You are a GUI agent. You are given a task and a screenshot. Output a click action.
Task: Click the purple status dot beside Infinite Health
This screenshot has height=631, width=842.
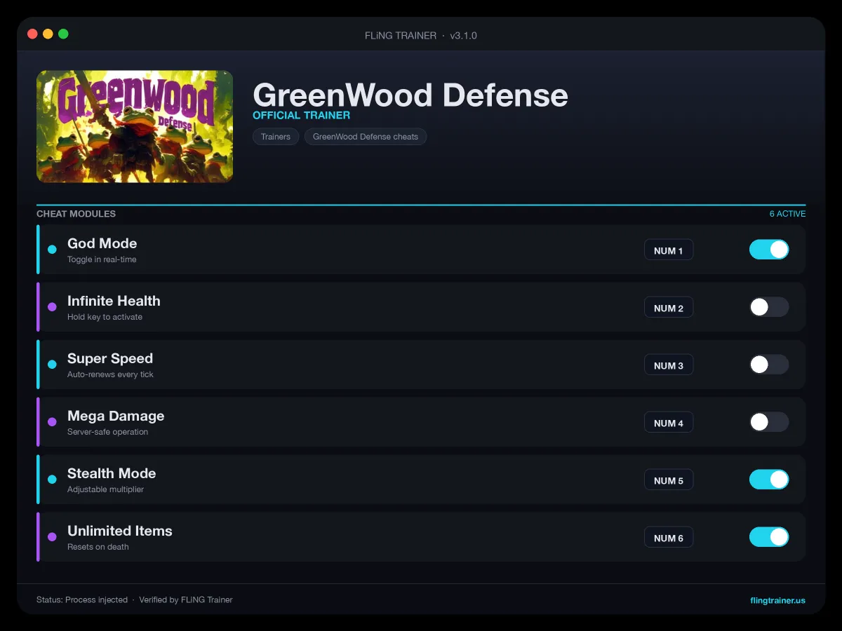point(52,307)
